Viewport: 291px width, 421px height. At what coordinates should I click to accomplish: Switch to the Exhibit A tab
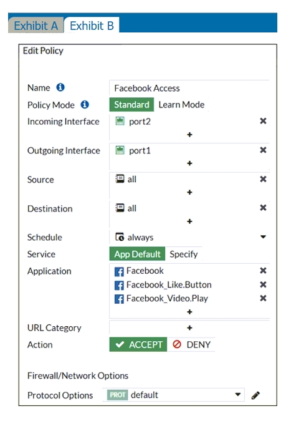pos(36,26)
